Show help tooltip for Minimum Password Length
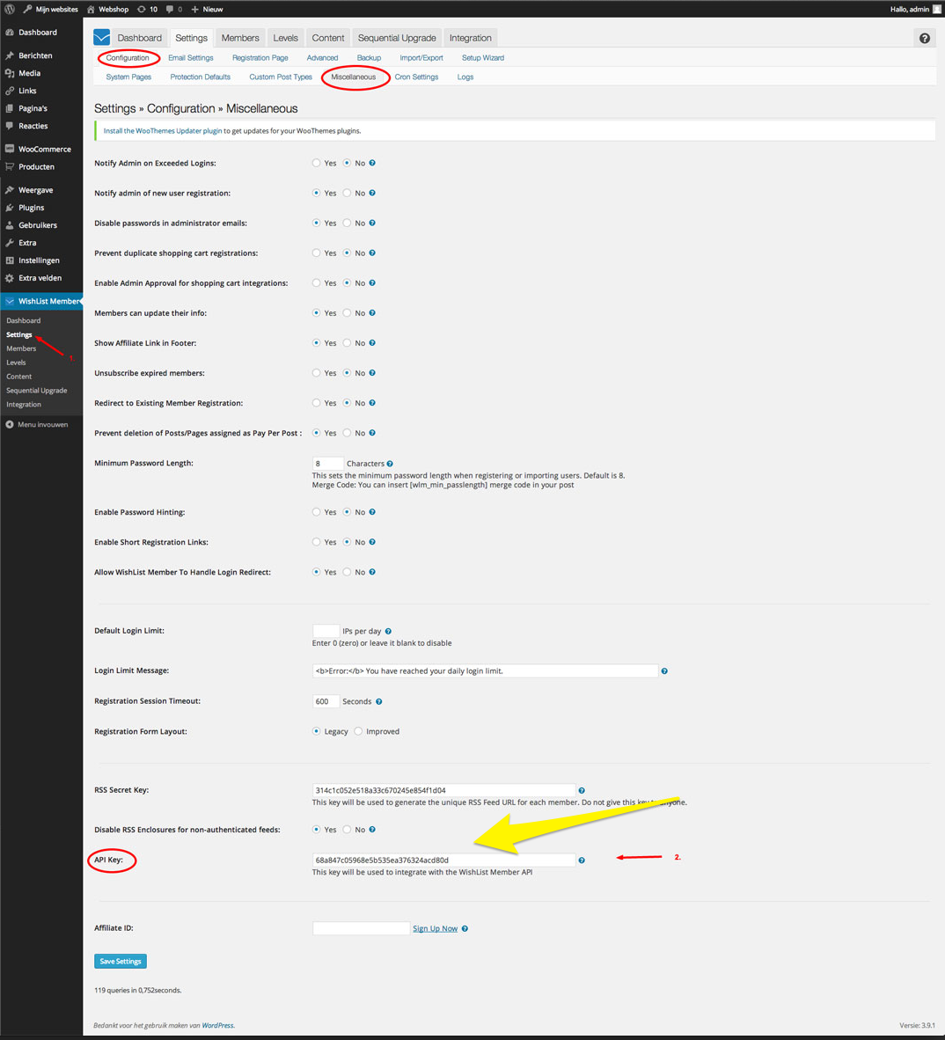This screenshot has width=945, height=1040. point(390,464)
